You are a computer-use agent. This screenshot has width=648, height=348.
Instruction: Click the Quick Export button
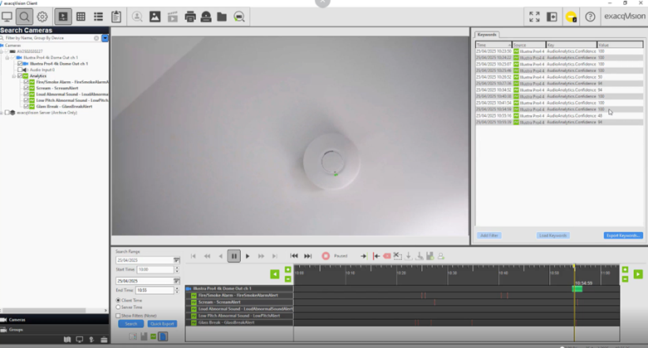(x=162, y=324)
